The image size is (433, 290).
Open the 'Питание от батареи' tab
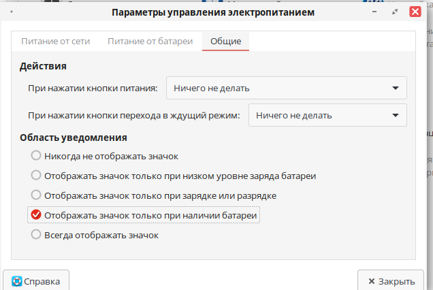[149, 41]
